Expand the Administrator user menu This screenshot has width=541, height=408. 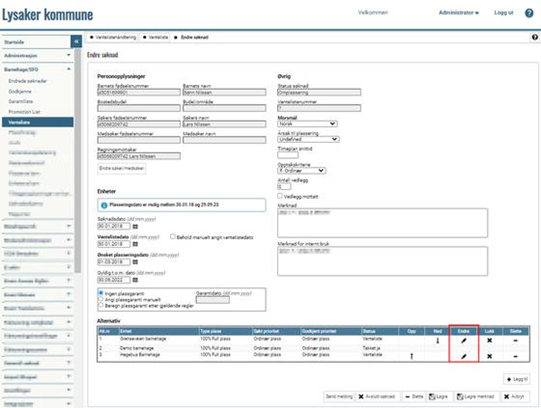[459, 13]
